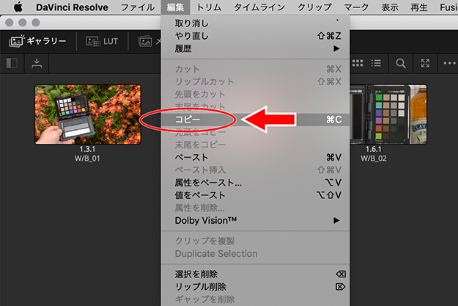Switch gallery to list view
The image size is (458, 306).
377,63
